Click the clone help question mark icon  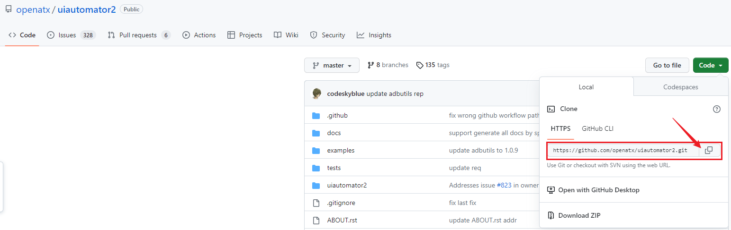point(717,109)
